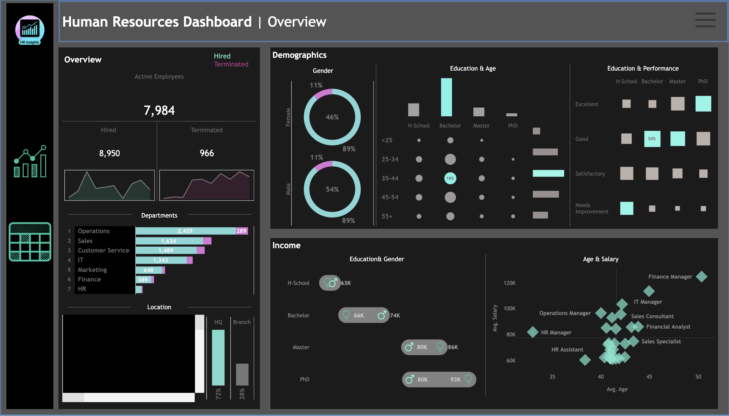Click the female icon for PhD 93K income

point(469,379)
